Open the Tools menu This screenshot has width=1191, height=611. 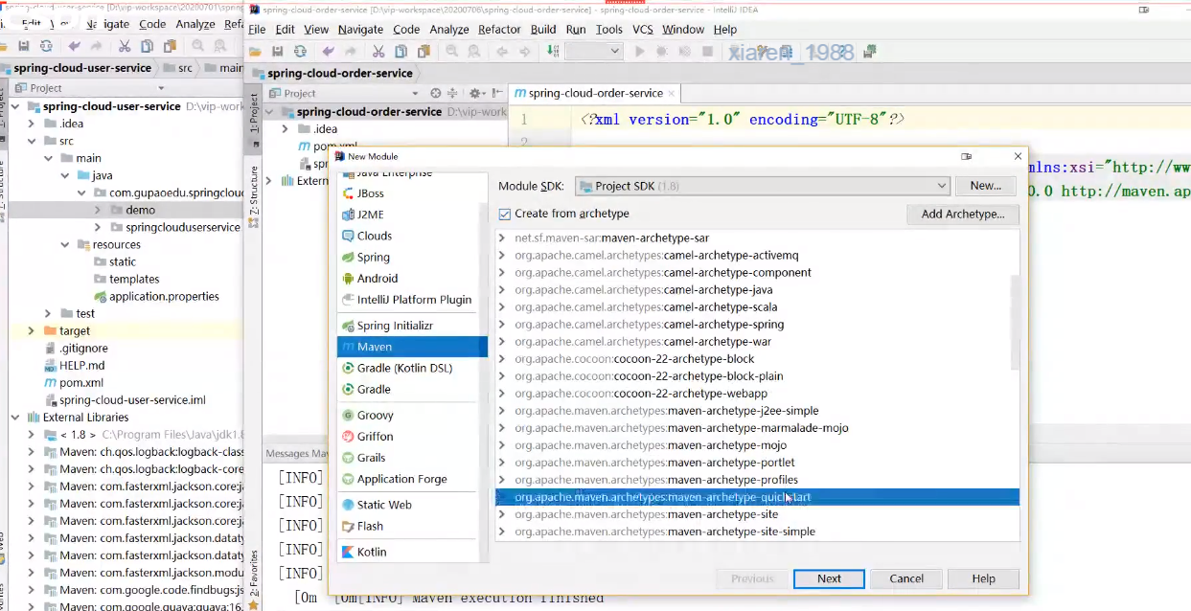(609, 30)
